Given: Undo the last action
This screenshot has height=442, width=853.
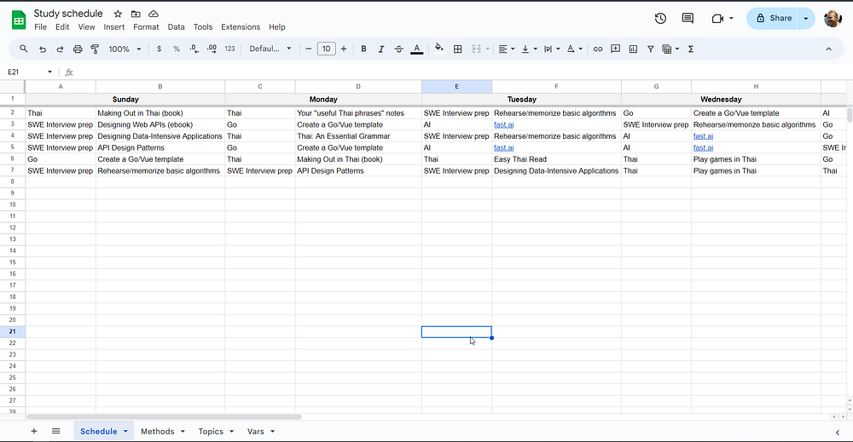Looking at the screenshot, I should [43, 49].
